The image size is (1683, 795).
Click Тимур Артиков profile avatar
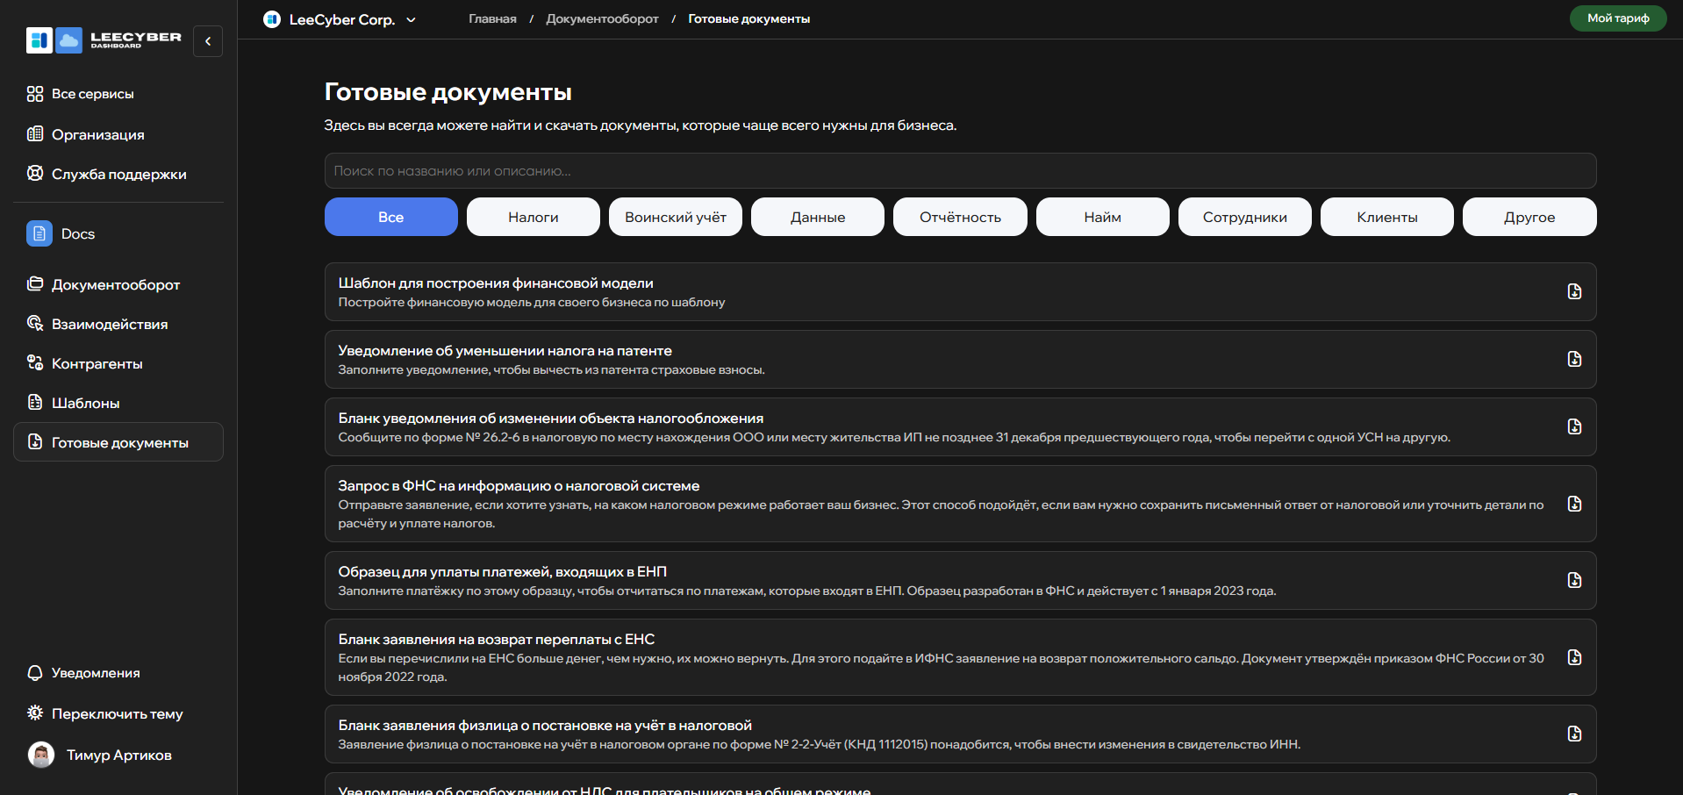coord(41,755)
